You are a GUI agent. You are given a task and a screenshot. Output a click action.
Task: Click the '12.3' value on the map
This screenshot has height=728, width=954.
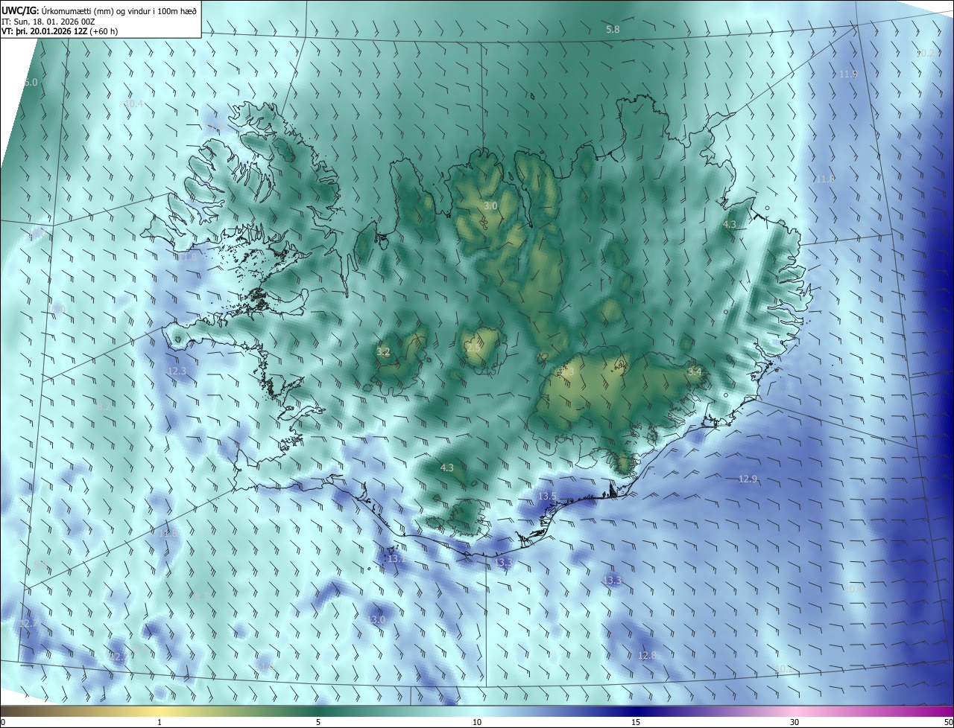point(177,371)
